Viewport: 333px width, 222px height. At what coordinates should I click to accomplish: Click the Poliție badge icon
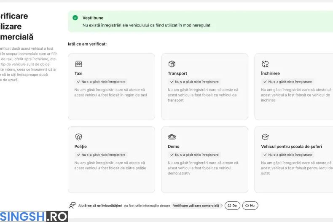78,137
